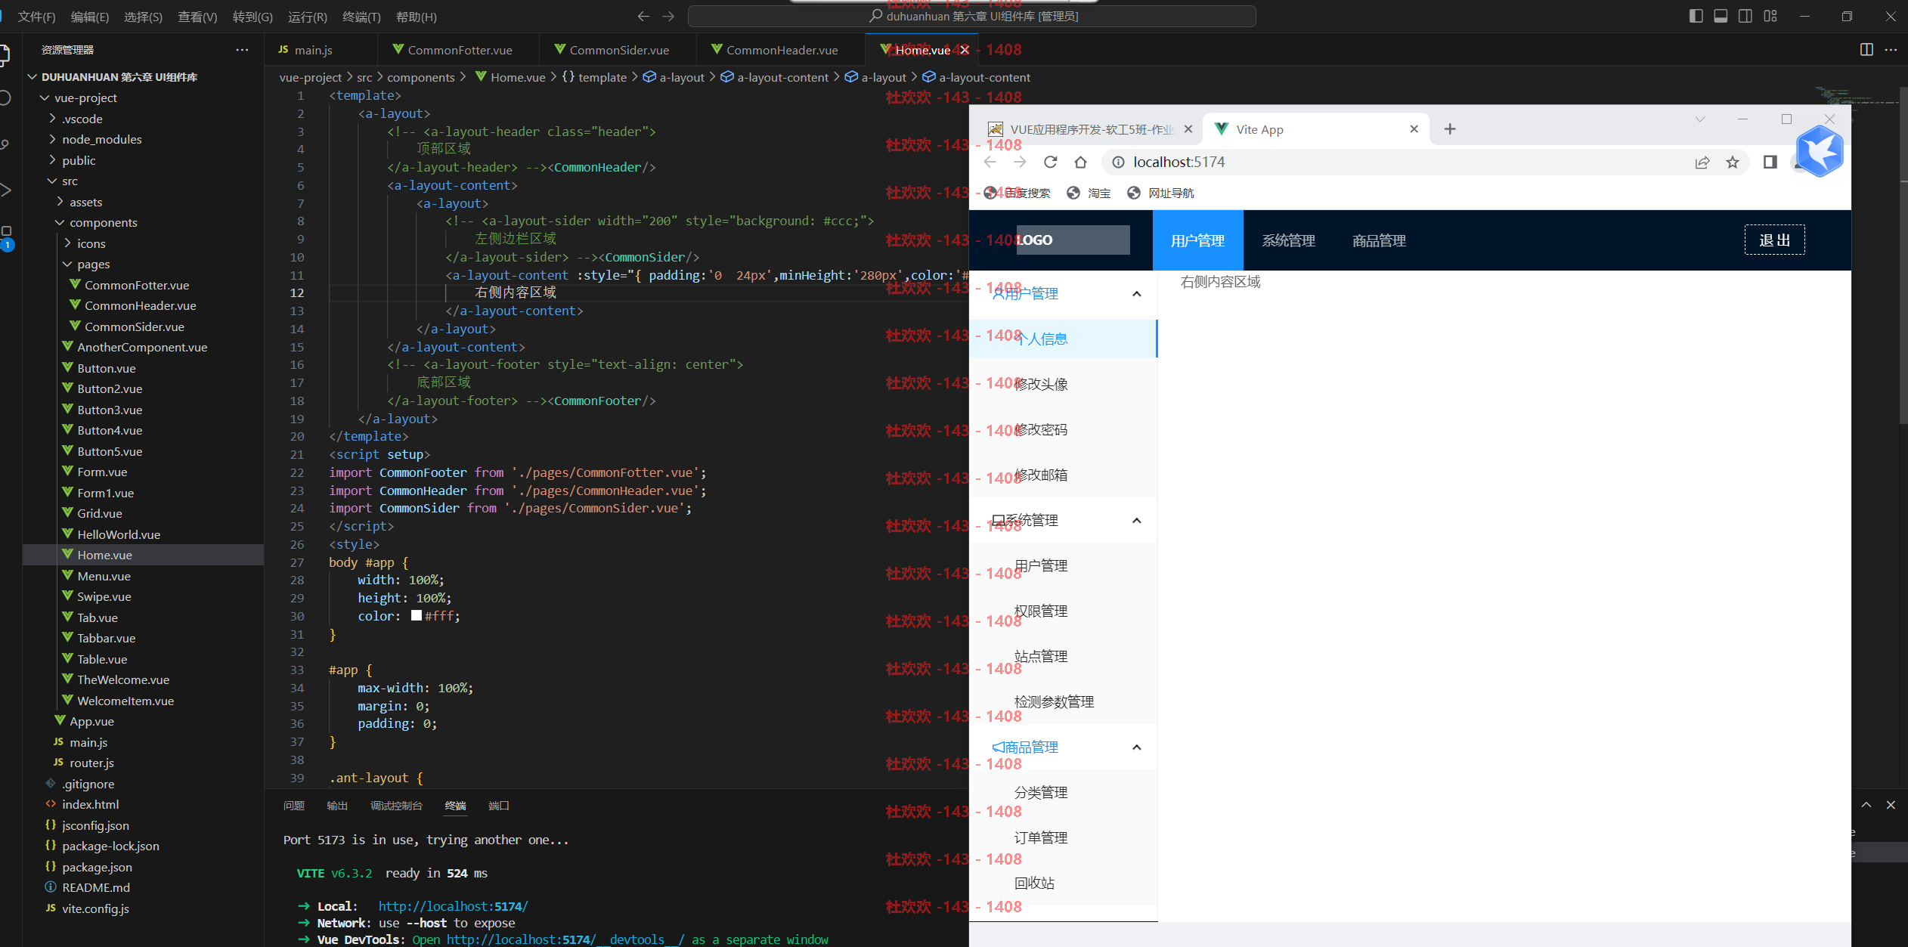
Task: Open Menu.vue from the file tree
Action: pos(104,576)
